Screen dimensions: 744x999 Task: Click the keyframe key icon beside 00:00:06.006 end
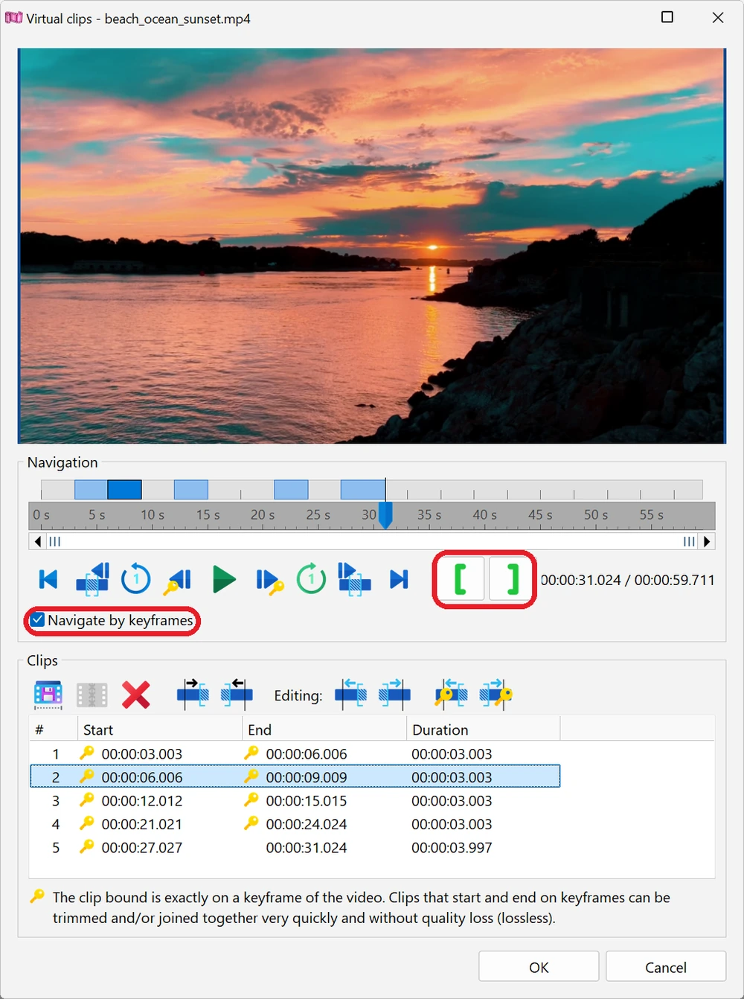coord(251,753)
